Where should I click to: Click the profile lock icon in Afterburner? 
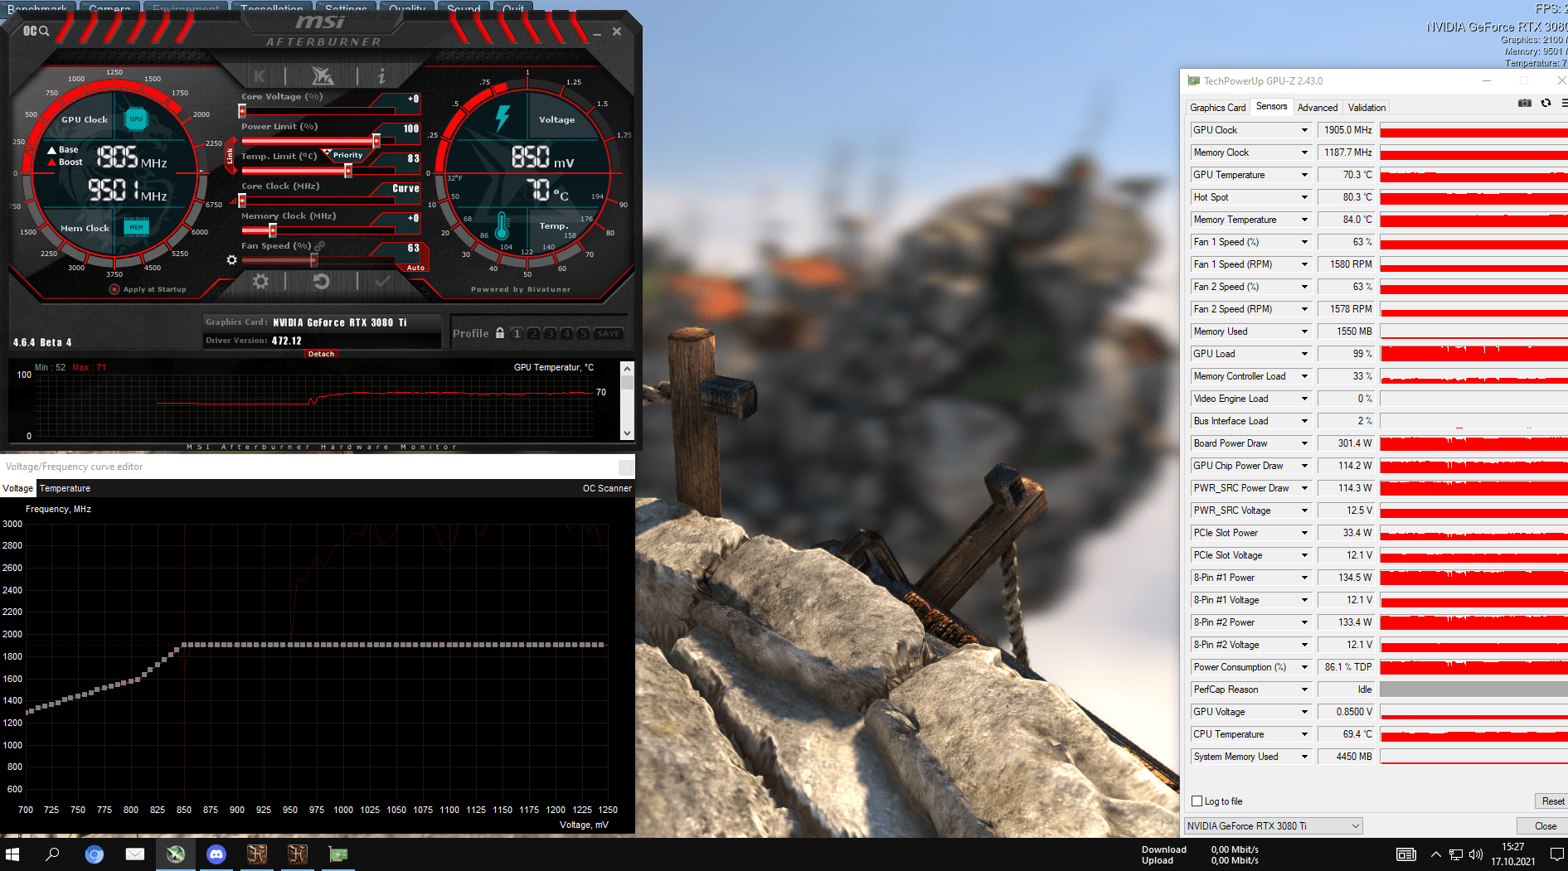coord(500,333)
